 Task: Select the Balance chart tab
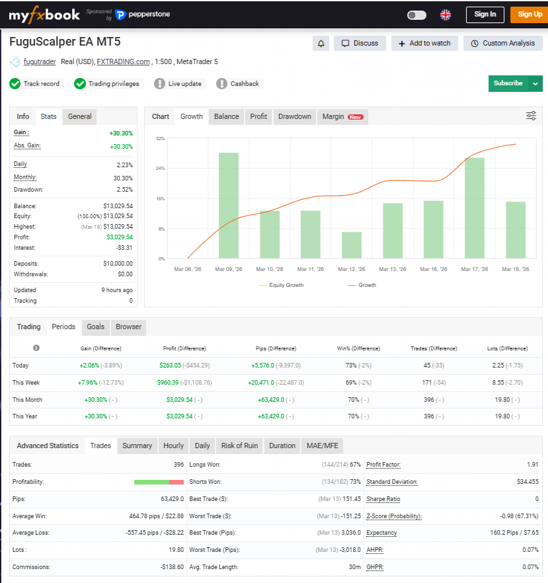coord(227,117)
